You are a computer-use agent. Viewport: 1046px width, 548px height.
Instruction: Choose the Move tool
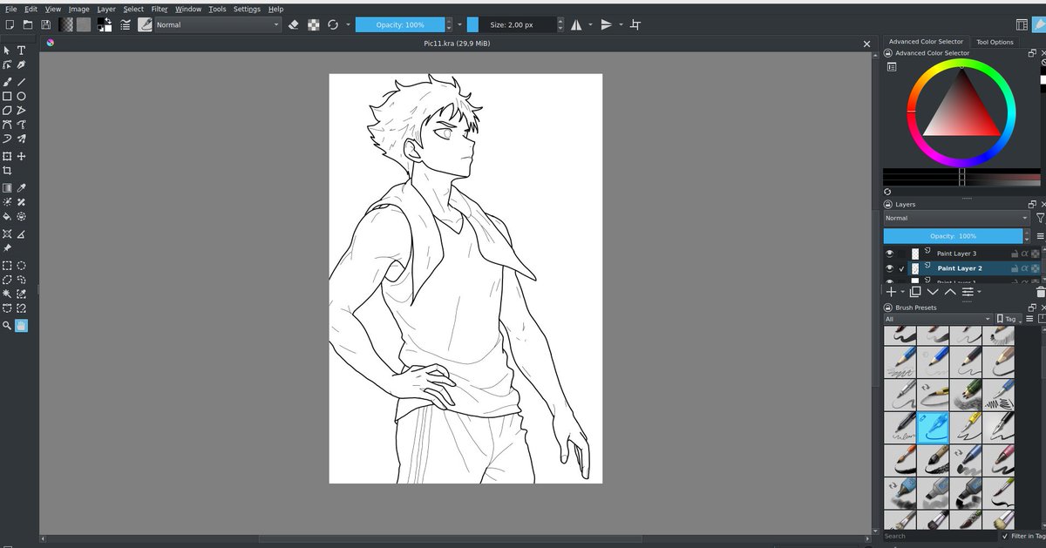20,156
